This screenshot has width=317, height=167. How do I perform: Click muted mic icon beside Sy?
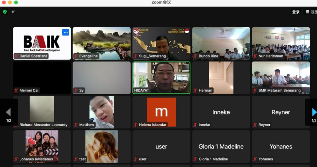76,90
